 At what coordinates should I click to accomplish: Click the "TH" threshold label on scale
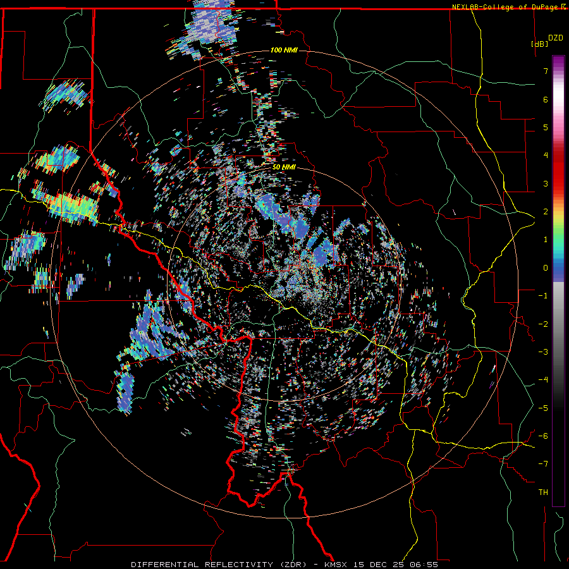pos(543,493)
